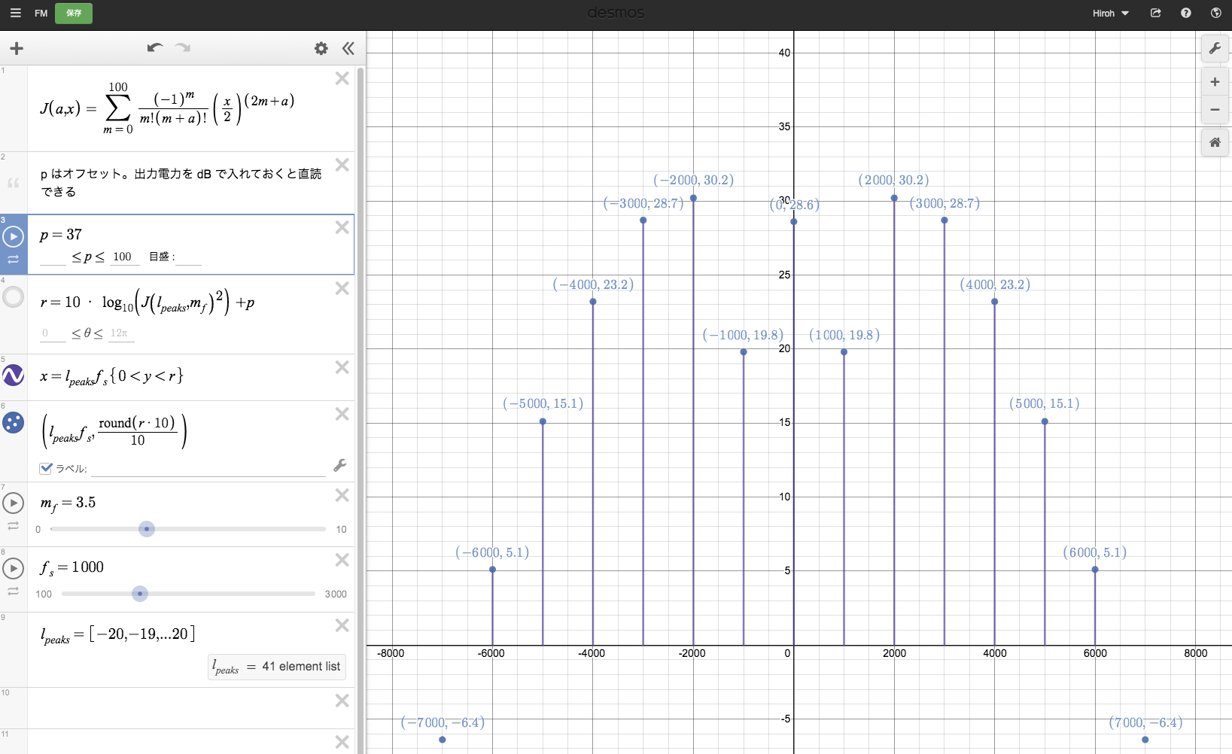Open the hamburger main menu
Image resolution: width=1232 pixels, height=754 pixels.
pyautogui.click(x=15, y=13)
